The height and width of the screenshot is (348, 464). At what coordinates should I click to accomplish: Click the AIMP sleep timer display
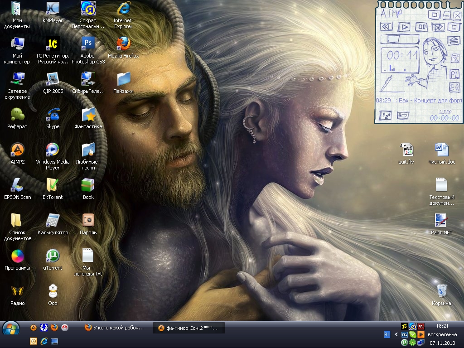click(444, 117)
